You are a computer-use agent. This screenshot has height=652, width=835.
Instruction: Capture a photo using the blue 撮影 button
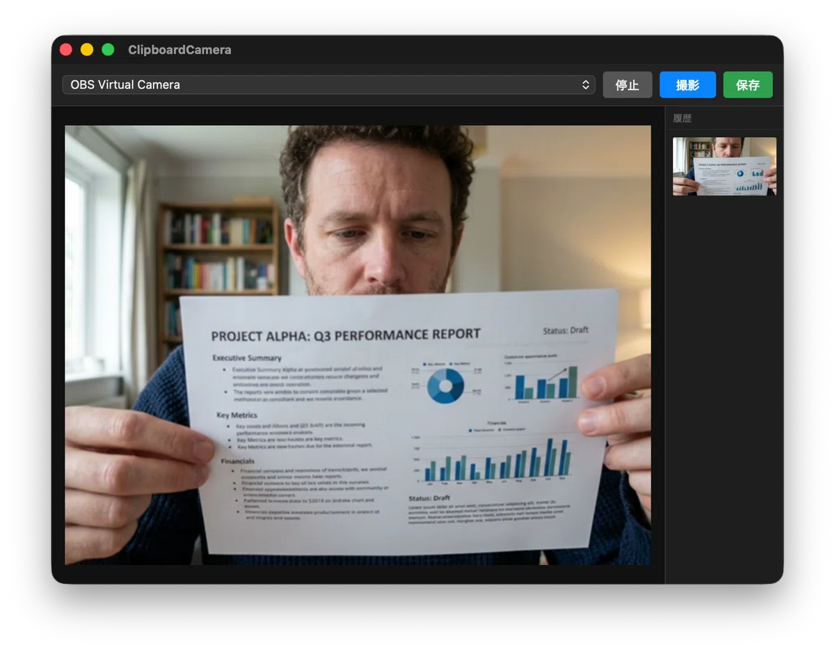click(687, 85)
